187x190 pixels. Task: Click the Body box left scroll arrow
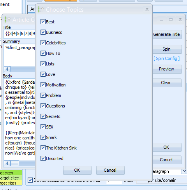7,163
